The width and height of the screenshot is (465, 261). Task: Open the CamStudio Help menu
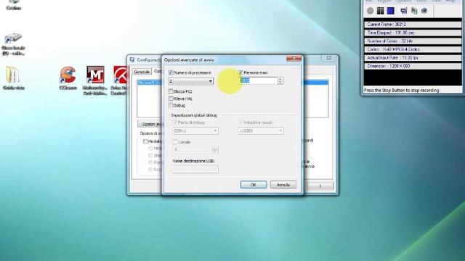tap(450, 1)
